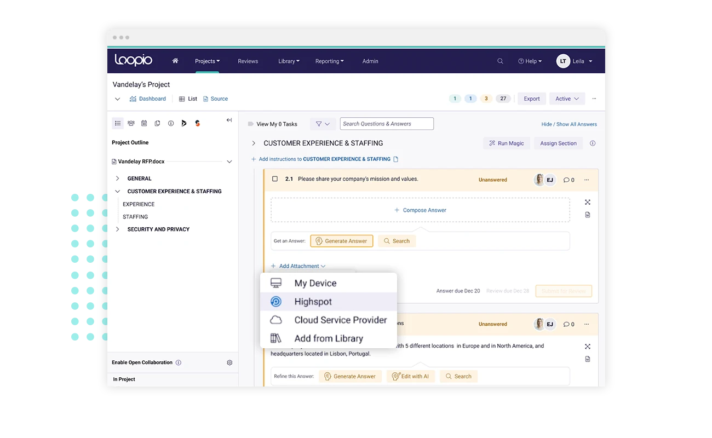712x438 pixels.
Task: Click the Run Magic button
Action: tap(507, 143)
